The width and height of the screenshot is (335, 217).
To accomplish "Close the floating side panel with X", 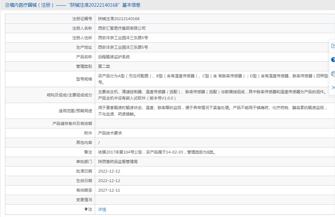I will pos(333,88).
